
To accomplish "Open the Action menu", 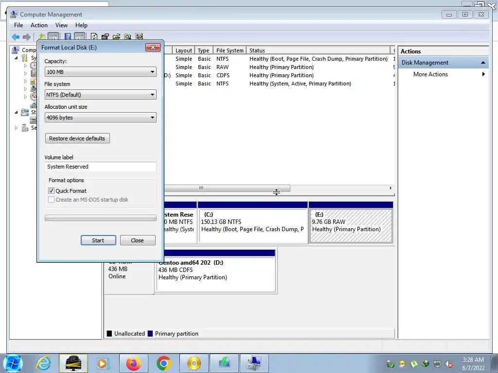I will (39, 25).
